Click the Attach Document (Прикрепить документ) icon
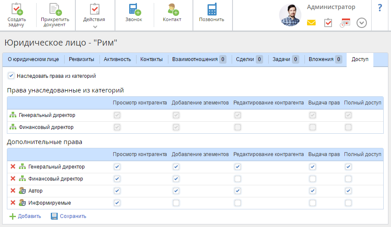Image resolution: width=391 pixels, height=227 pixels. pos(54,9)
